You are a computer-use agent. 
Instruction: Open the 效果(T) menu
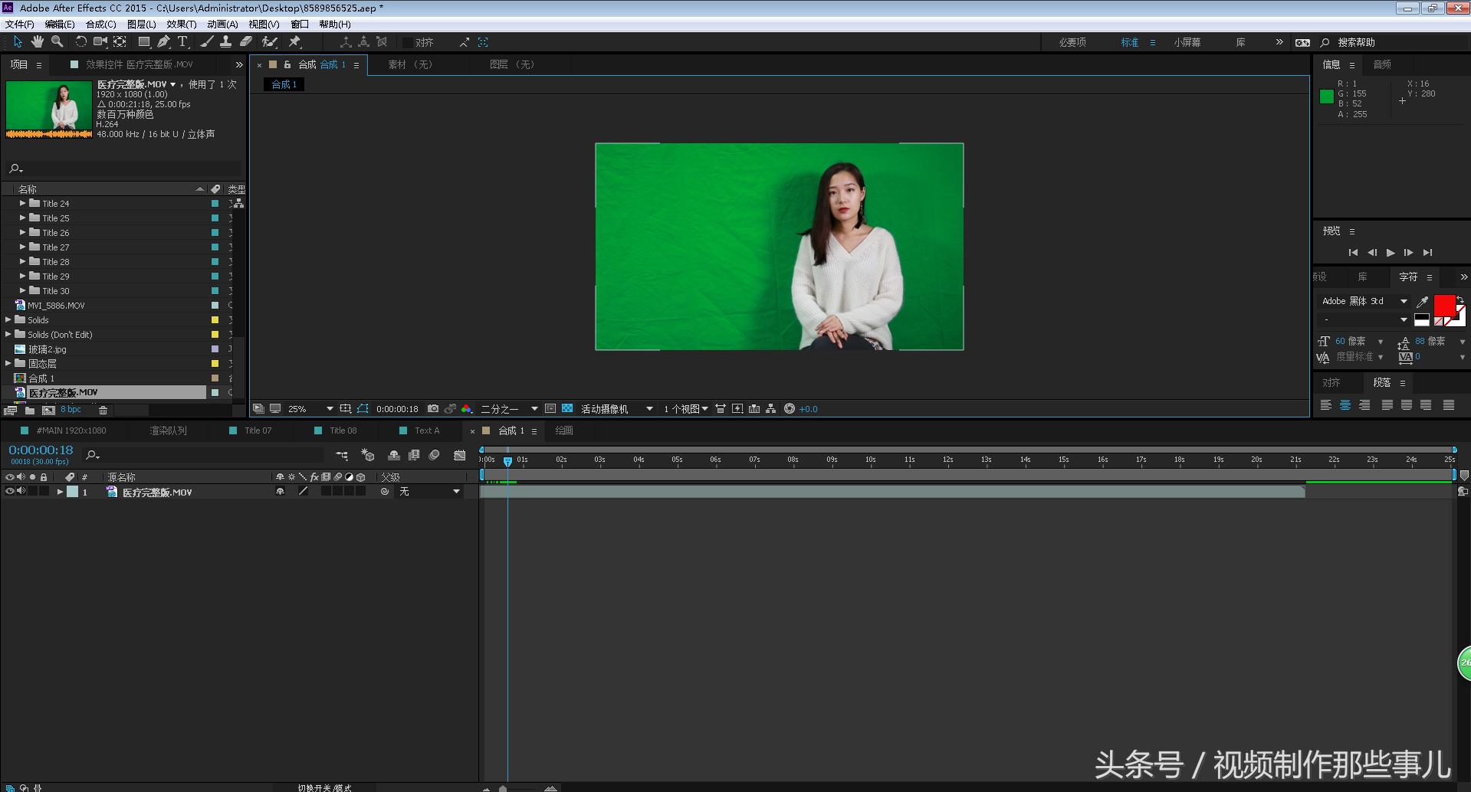point(181,24)
